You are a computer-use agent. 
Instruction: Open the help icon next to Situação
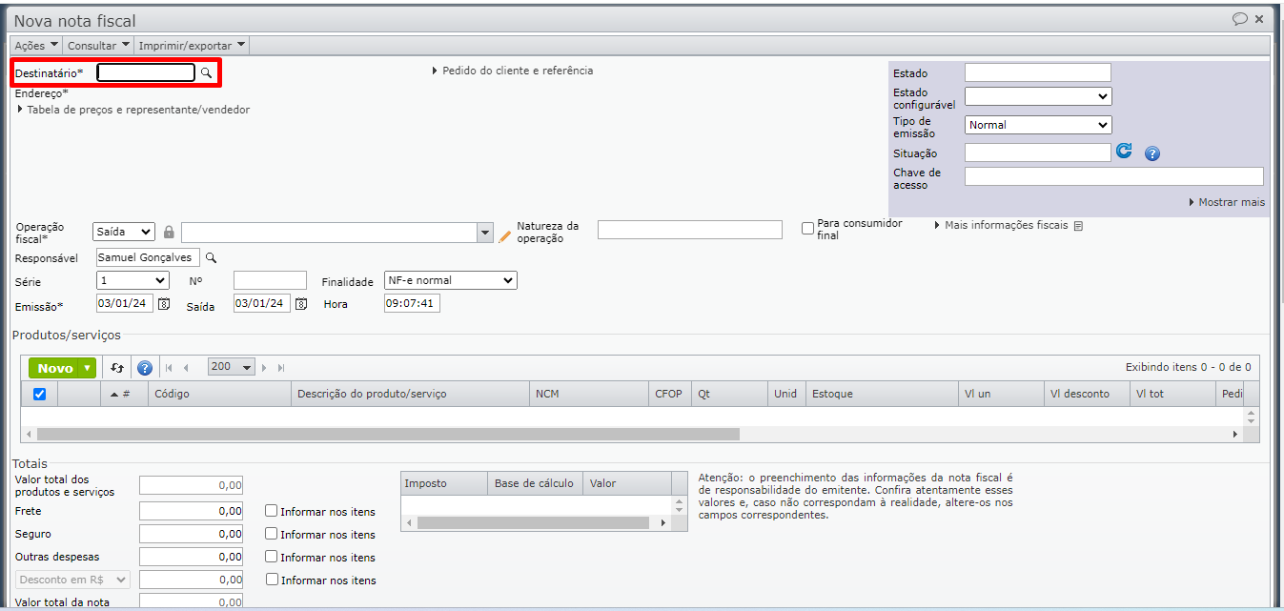(x=1152, y=153)
